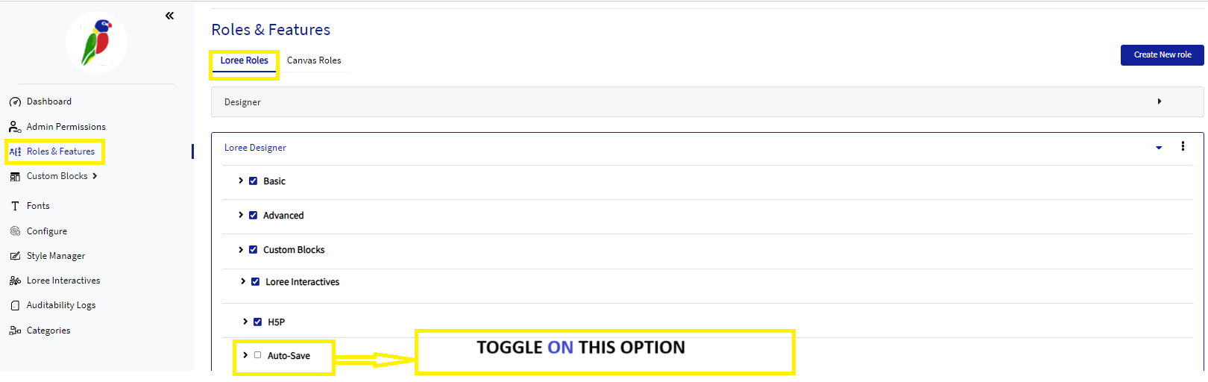The image size is (1208, 382).
Task: Click the Style Manager pencil icon
Action: coord(15,256)
